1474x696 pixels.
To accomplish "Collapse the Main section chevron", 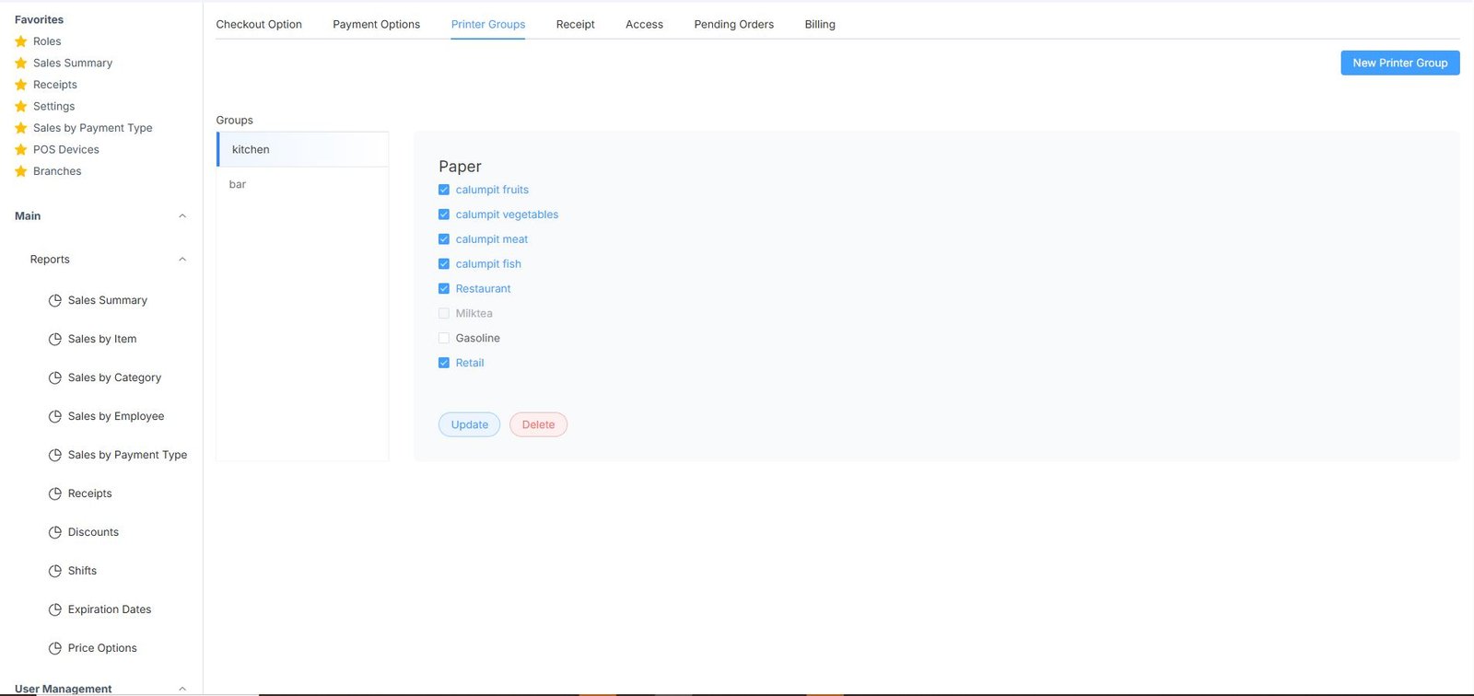I will (x=182, y=216).
